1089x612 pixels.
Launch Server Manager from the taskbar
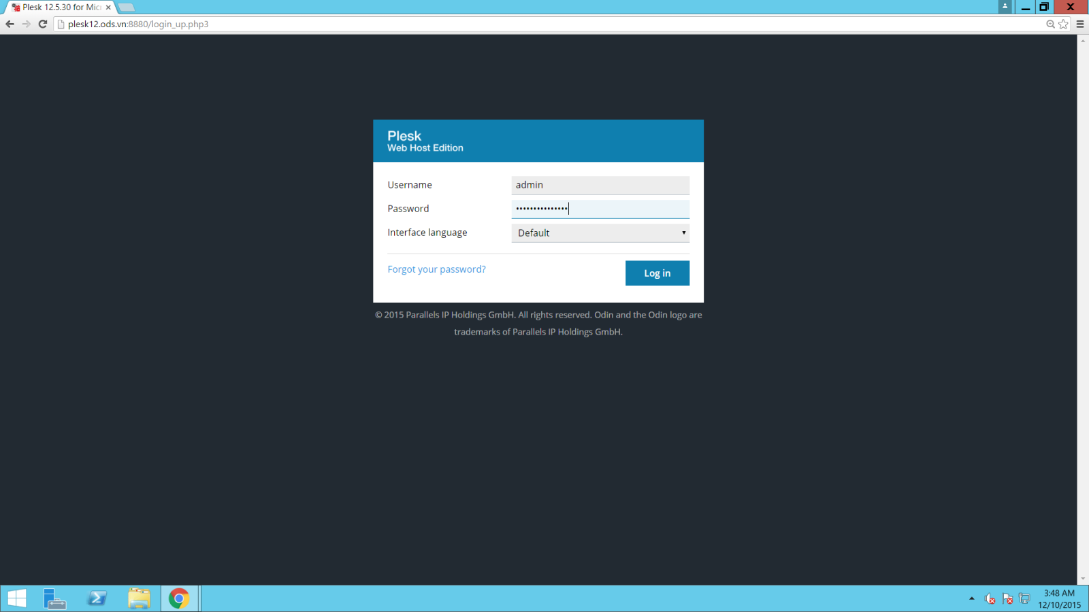click(54, 598)
